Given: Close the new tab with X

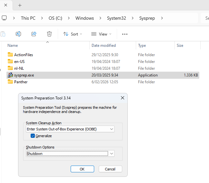Looking at the screenshot, I should click(x=5, y=5).
